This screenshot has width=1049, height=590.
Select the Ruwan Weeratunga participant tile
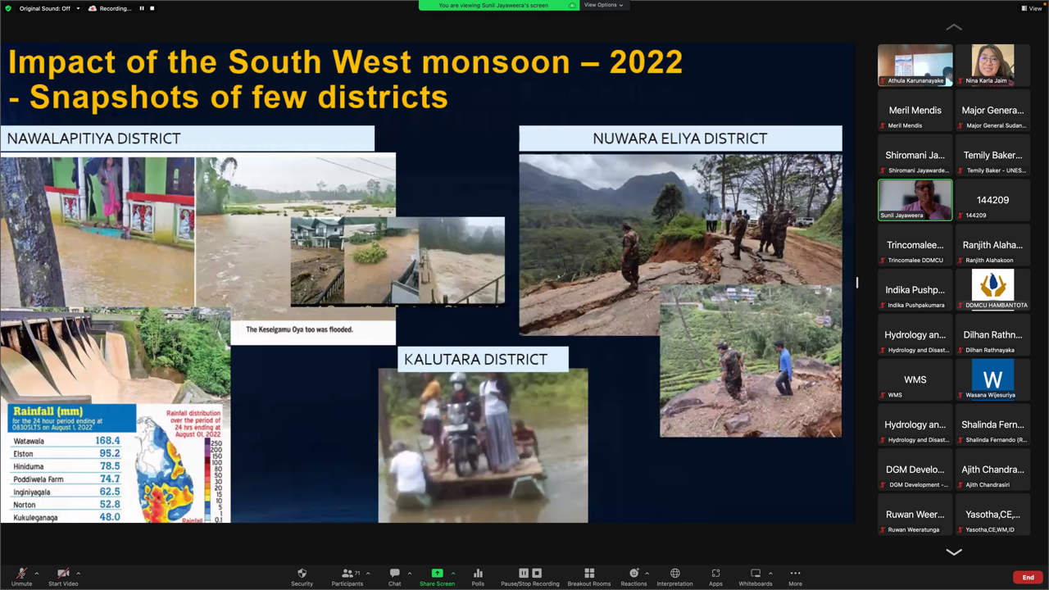coord(915,515)
